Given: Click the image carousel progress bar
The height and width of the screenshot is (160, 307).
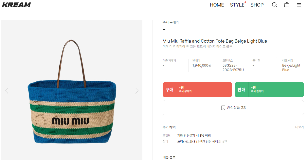Looking at the screenshot, I should (72, 154).
